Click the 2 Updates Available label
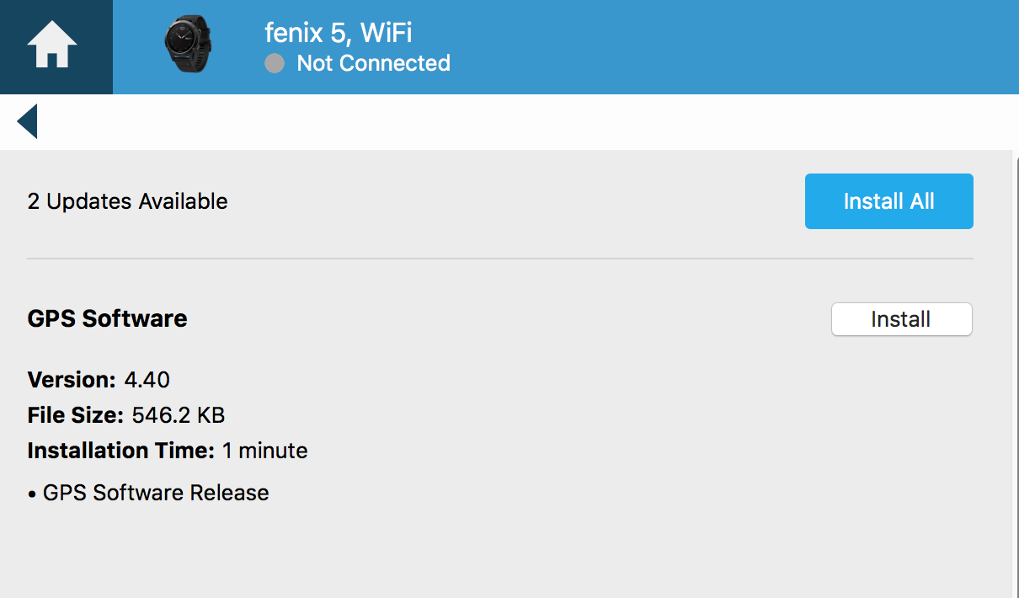 (x=128, y=201)
